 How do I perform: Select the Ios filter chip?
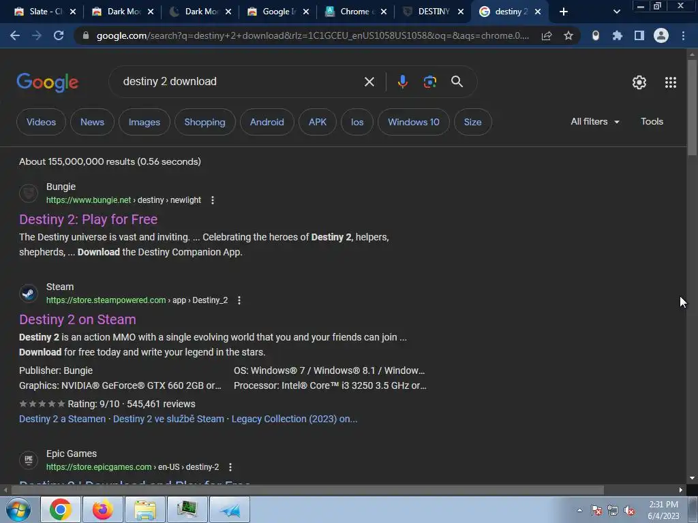click(357, 122)
